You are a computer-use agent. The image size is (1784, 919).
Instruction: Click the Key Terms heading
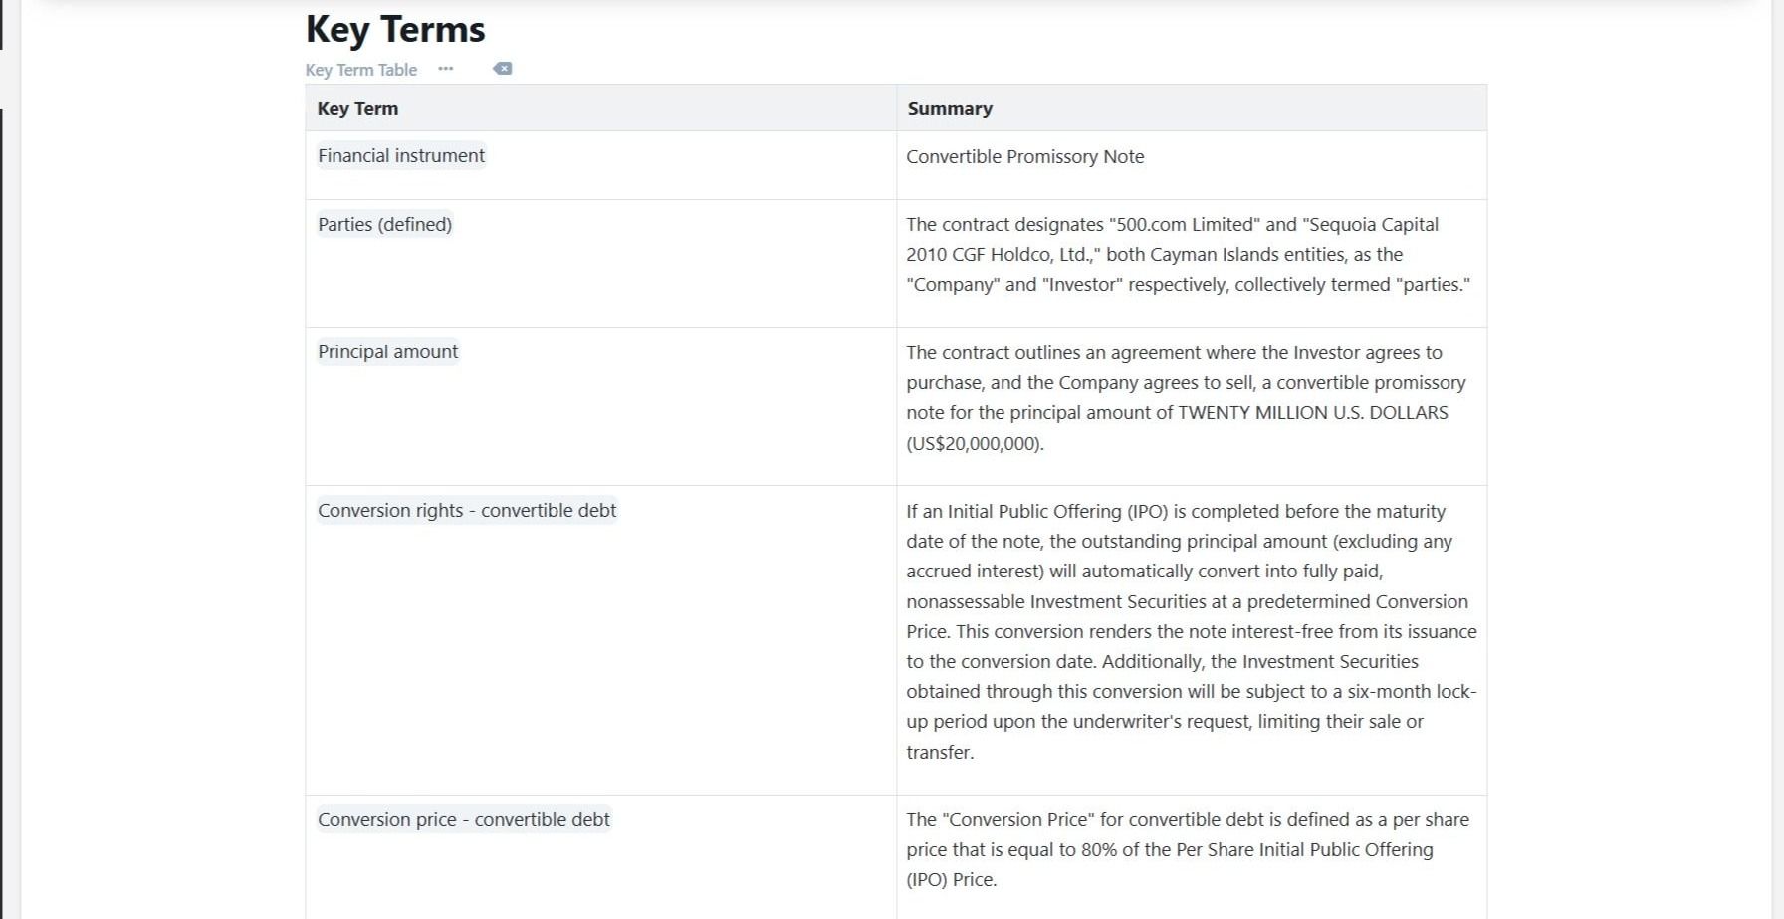coord(395,29)
